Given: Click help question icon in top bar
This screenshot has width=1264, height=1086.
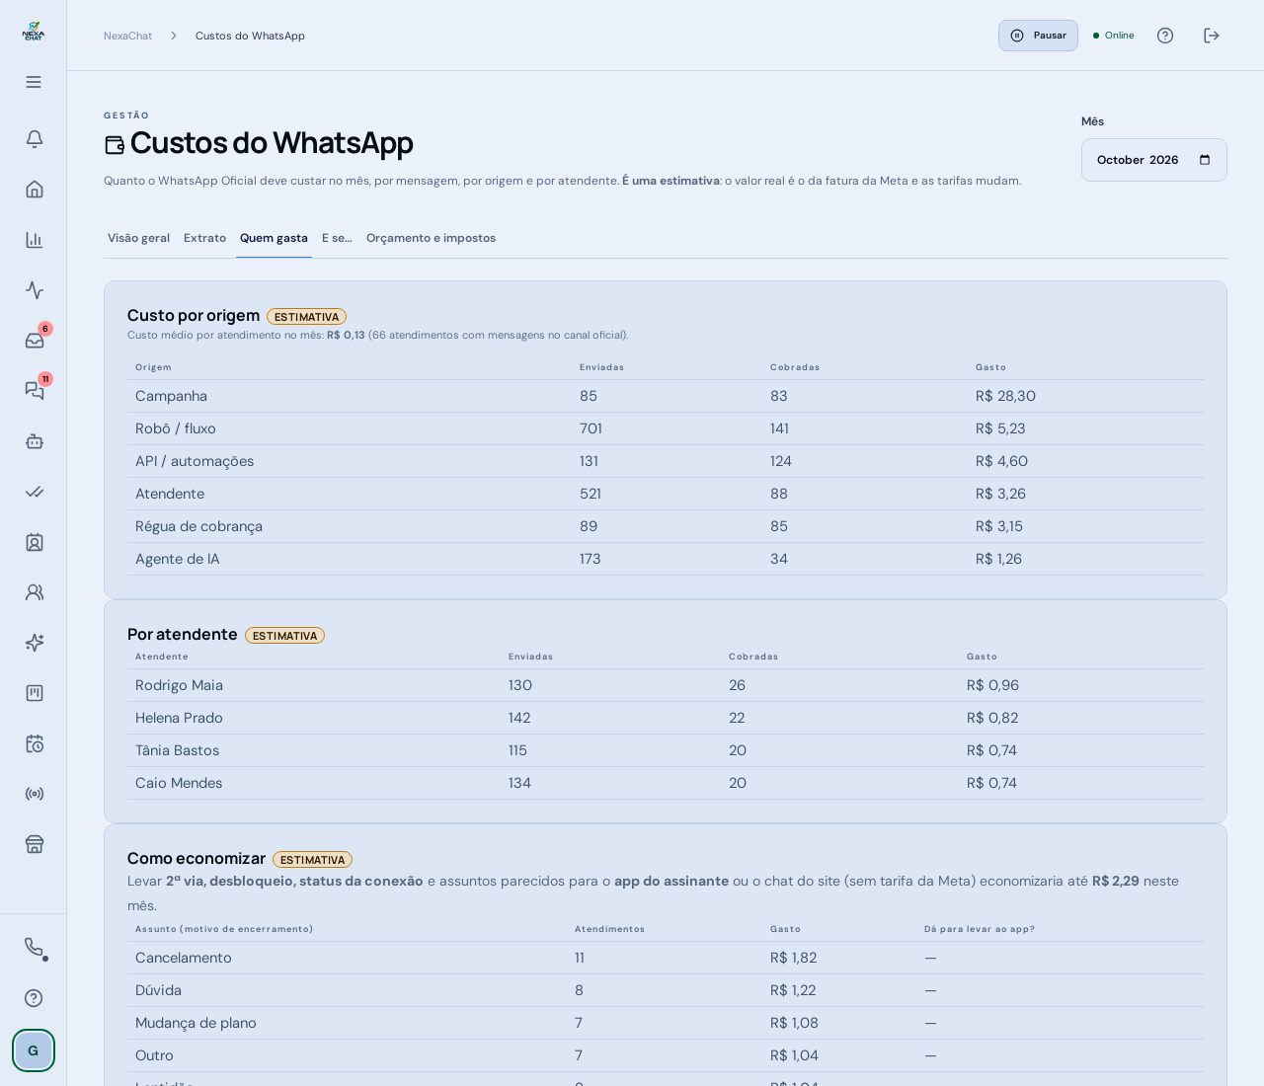Looking at the screenshot, I should (x=1165, y=36).
